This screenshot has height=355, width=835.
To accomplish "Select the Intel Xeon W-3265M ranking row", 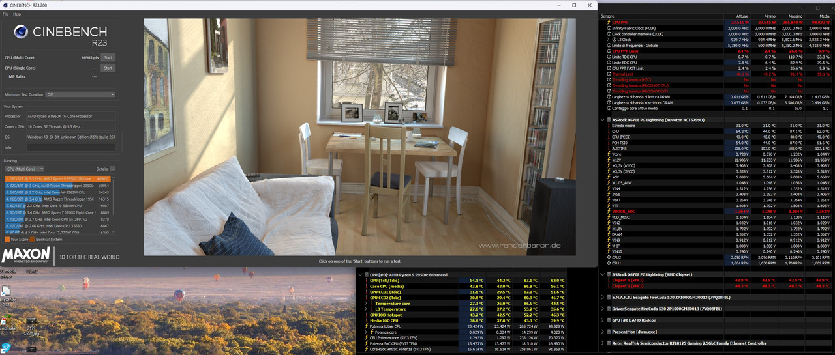I will coord(57,192).
